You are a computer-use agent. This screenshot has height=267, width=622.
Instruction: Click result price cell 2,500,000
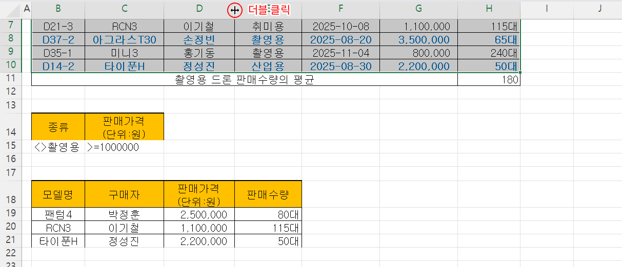click(x=199, y=214)
